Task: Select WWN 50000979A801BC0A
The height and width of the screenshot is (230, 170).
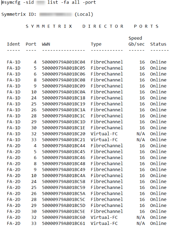Action: 64,92
